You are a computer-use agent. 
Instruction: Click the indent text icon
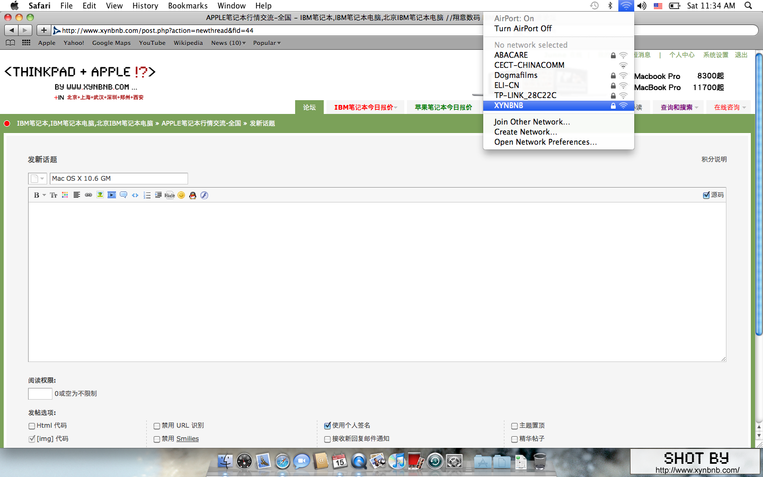click(158, 195)
